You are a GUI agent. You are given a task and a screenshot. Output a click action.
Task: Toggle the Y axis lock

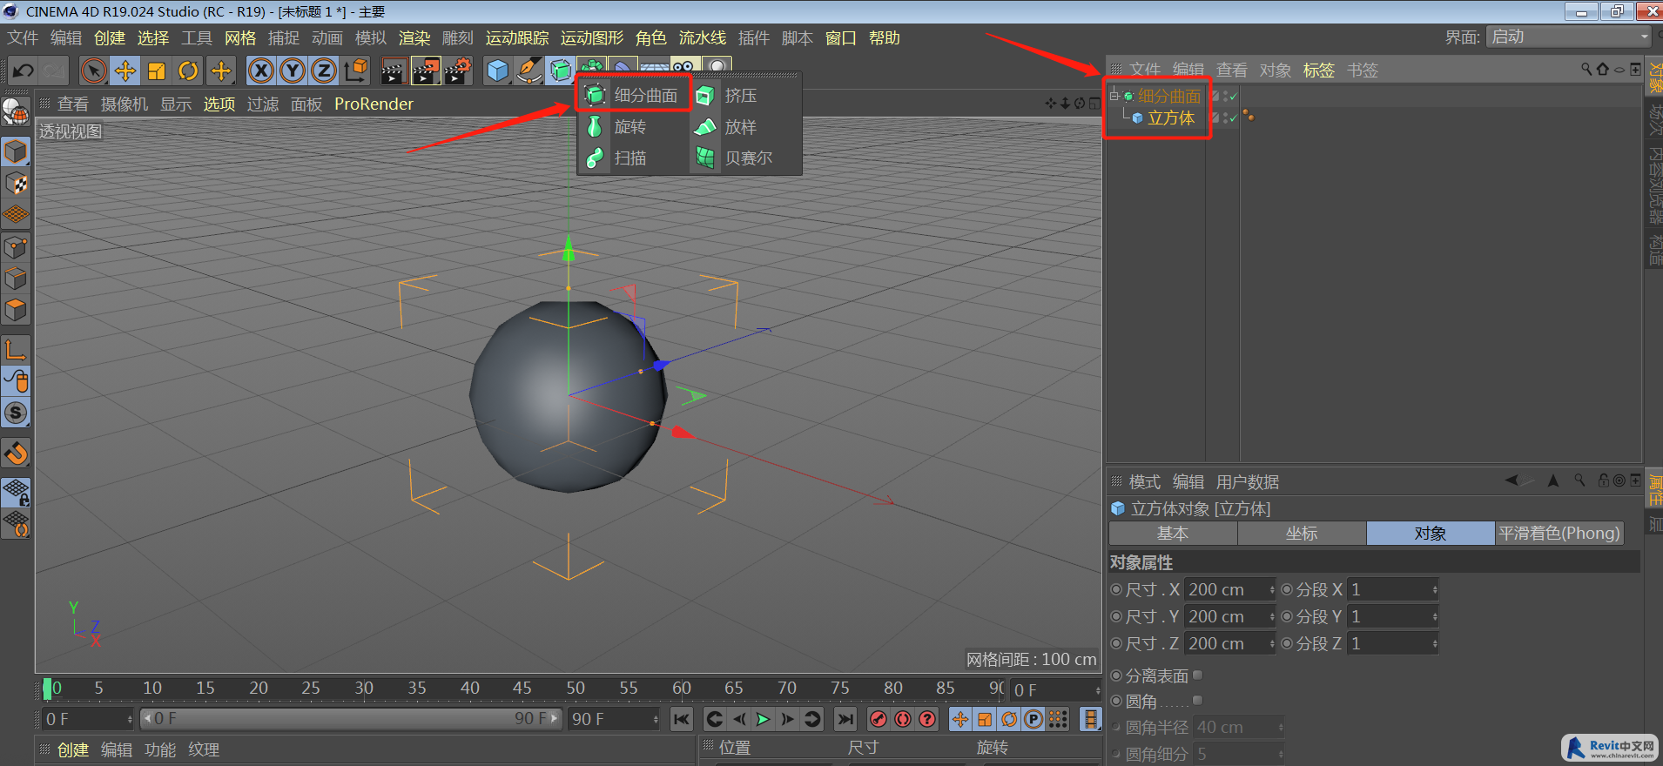point(293,71)
